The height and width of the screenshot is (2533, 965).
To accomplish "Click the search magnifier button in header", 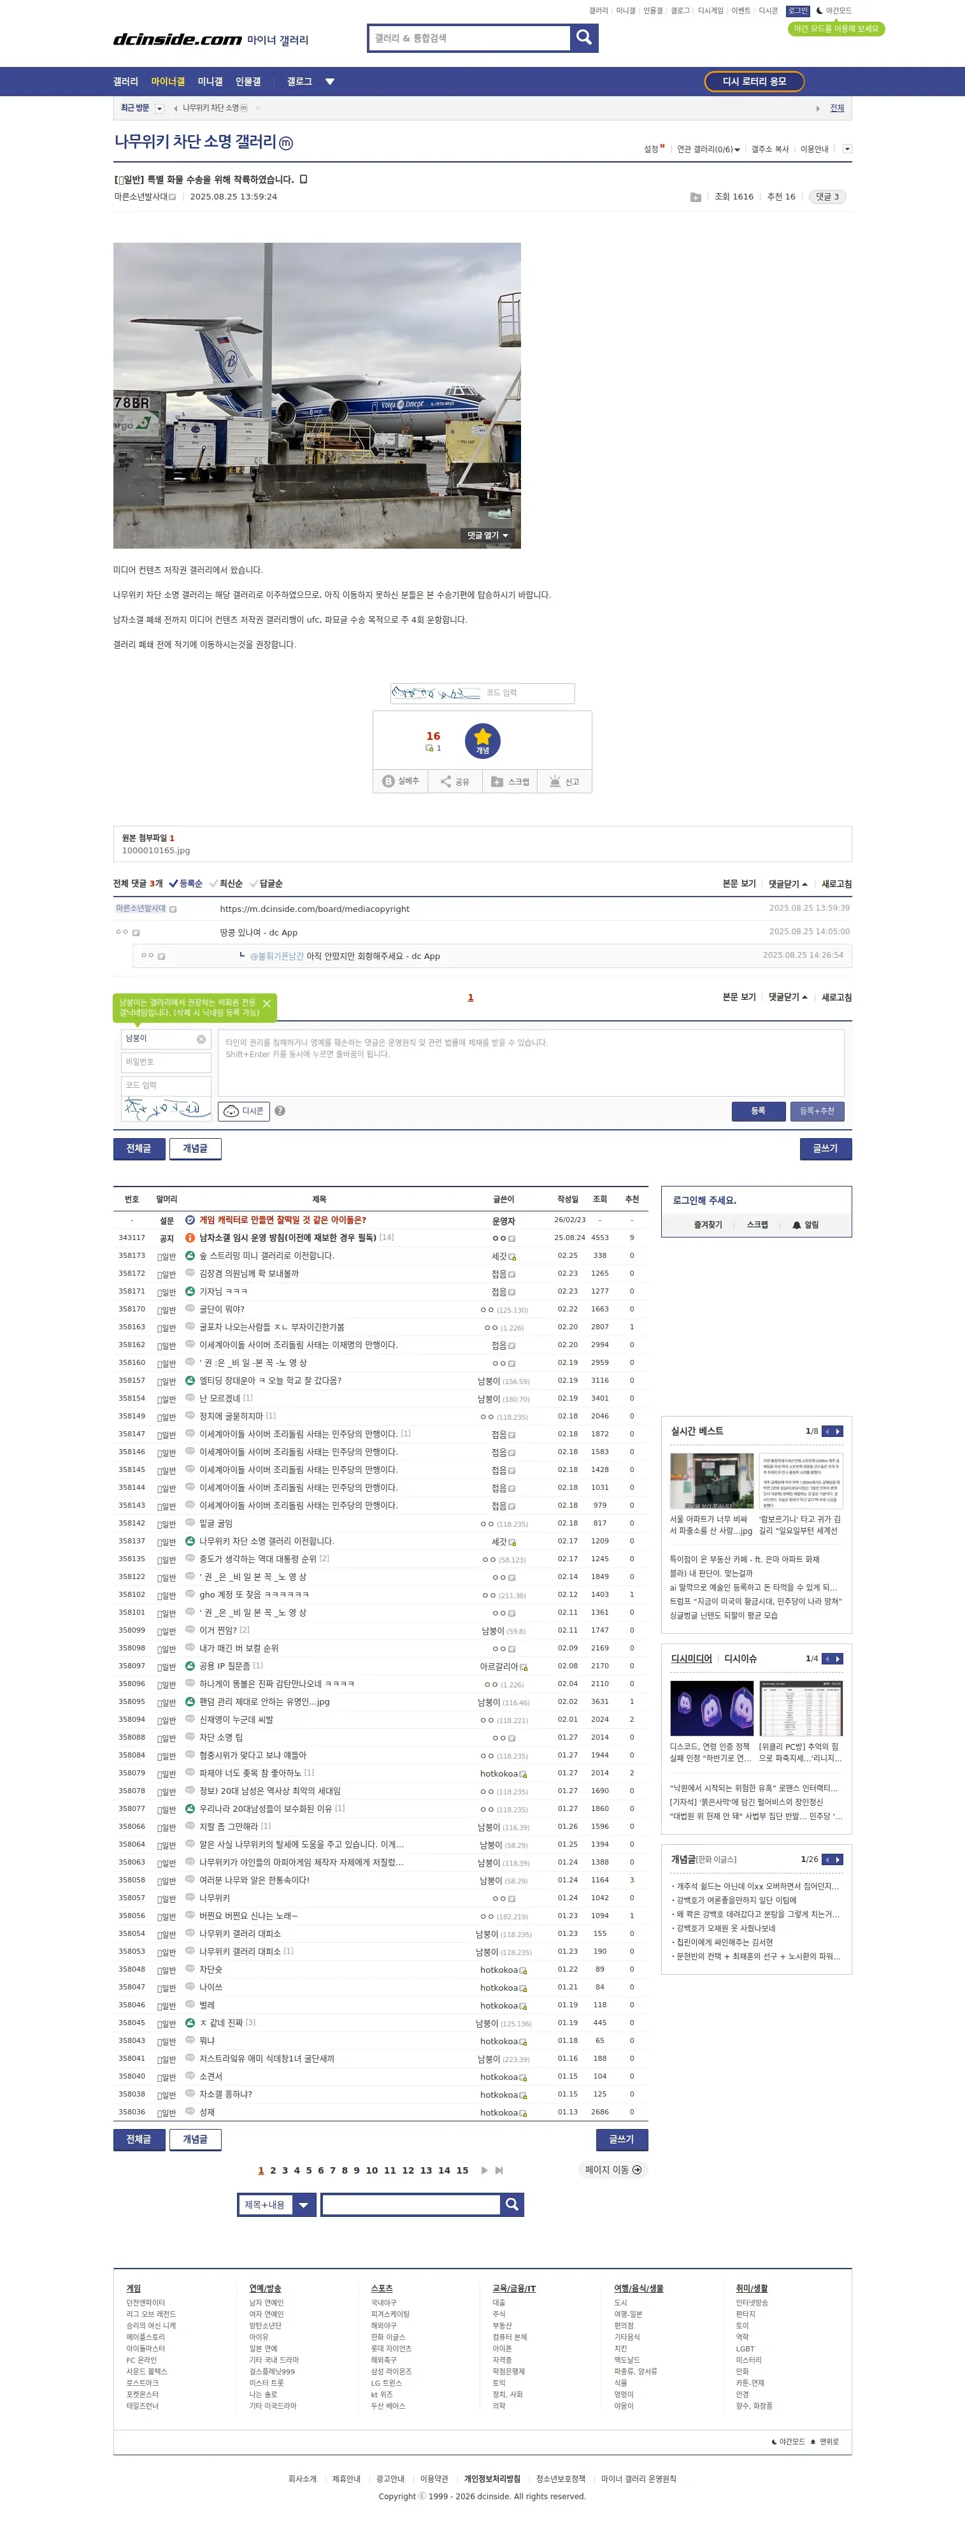I will click(x=583, y=38).
